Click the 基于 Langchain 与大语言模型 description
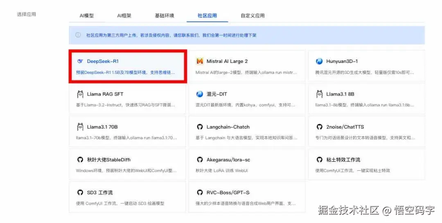The width and height of the screenshot is (442, 223). pos(246,138)
